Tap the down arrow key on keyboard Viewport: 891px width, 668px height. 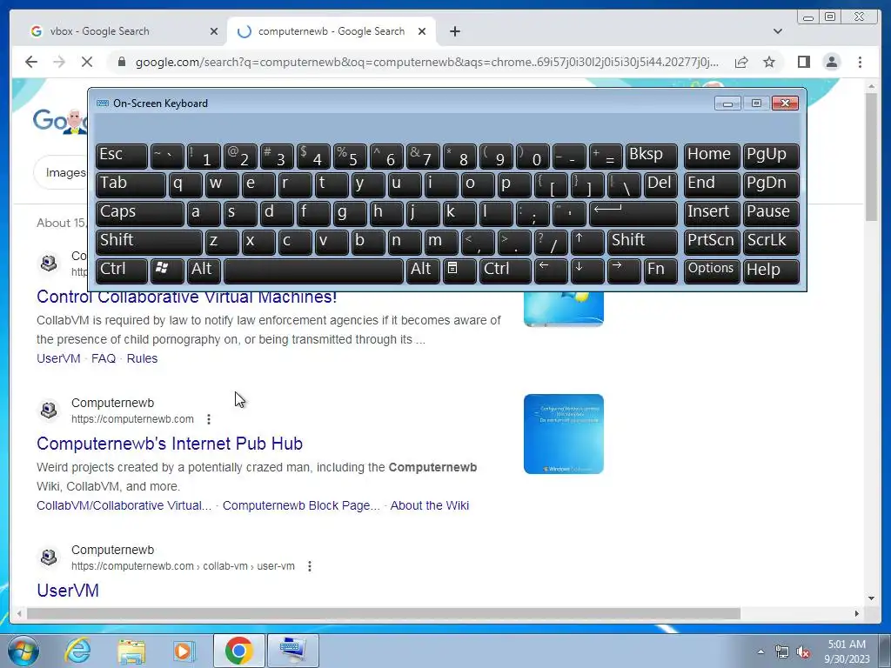pyautogui.click(x=587, y=271)
